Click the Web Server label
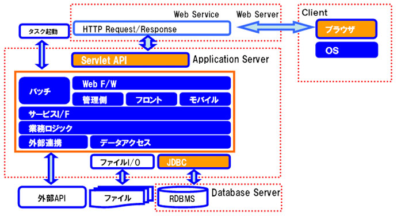The height and width of the screenshot is (216, 397). 258,14
